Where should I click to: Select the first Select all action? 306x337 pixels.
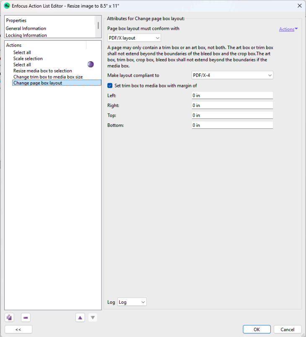tap(22, 52)
